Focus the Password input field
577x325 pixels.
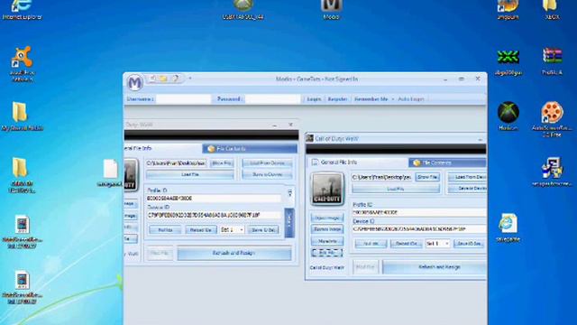pos(272,98)
